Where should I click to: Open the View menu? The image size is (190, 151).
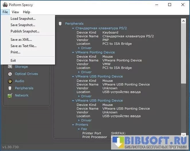(15, 12)
